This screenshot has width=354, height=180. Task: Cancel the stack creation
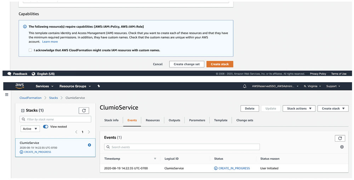tap(158, 64)
